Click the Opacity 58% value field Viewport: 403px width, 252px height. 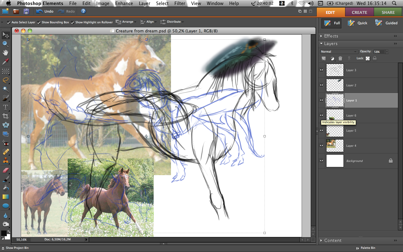click(x=378, y=52)
